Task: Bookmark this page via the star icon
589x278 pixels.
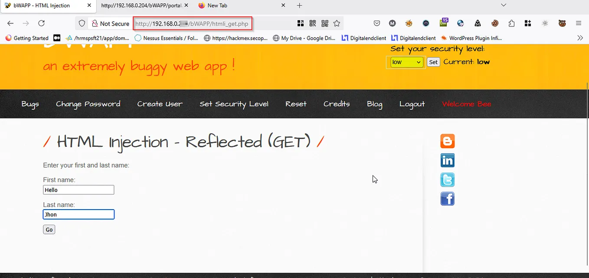Action: click(337, 23)
